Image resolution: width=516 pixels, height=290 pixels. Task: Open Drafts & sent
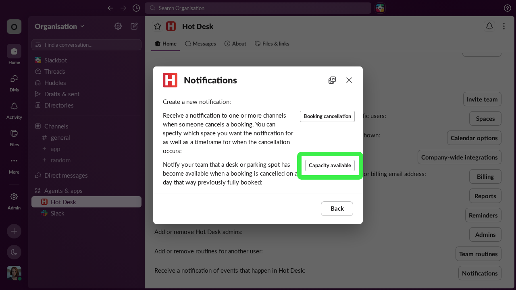tap(86, 94)
